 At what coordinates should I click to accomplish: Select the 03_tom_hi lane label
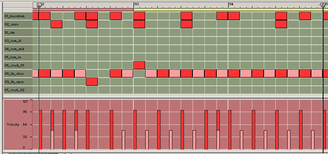point(13,41)
